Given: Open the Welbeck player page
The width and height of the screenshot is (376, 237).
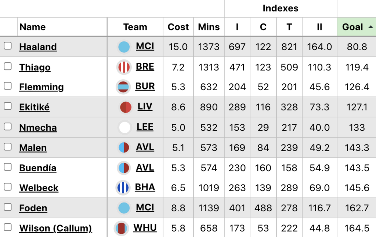Looking at the screenshot, I should click(x=39, y=188).
